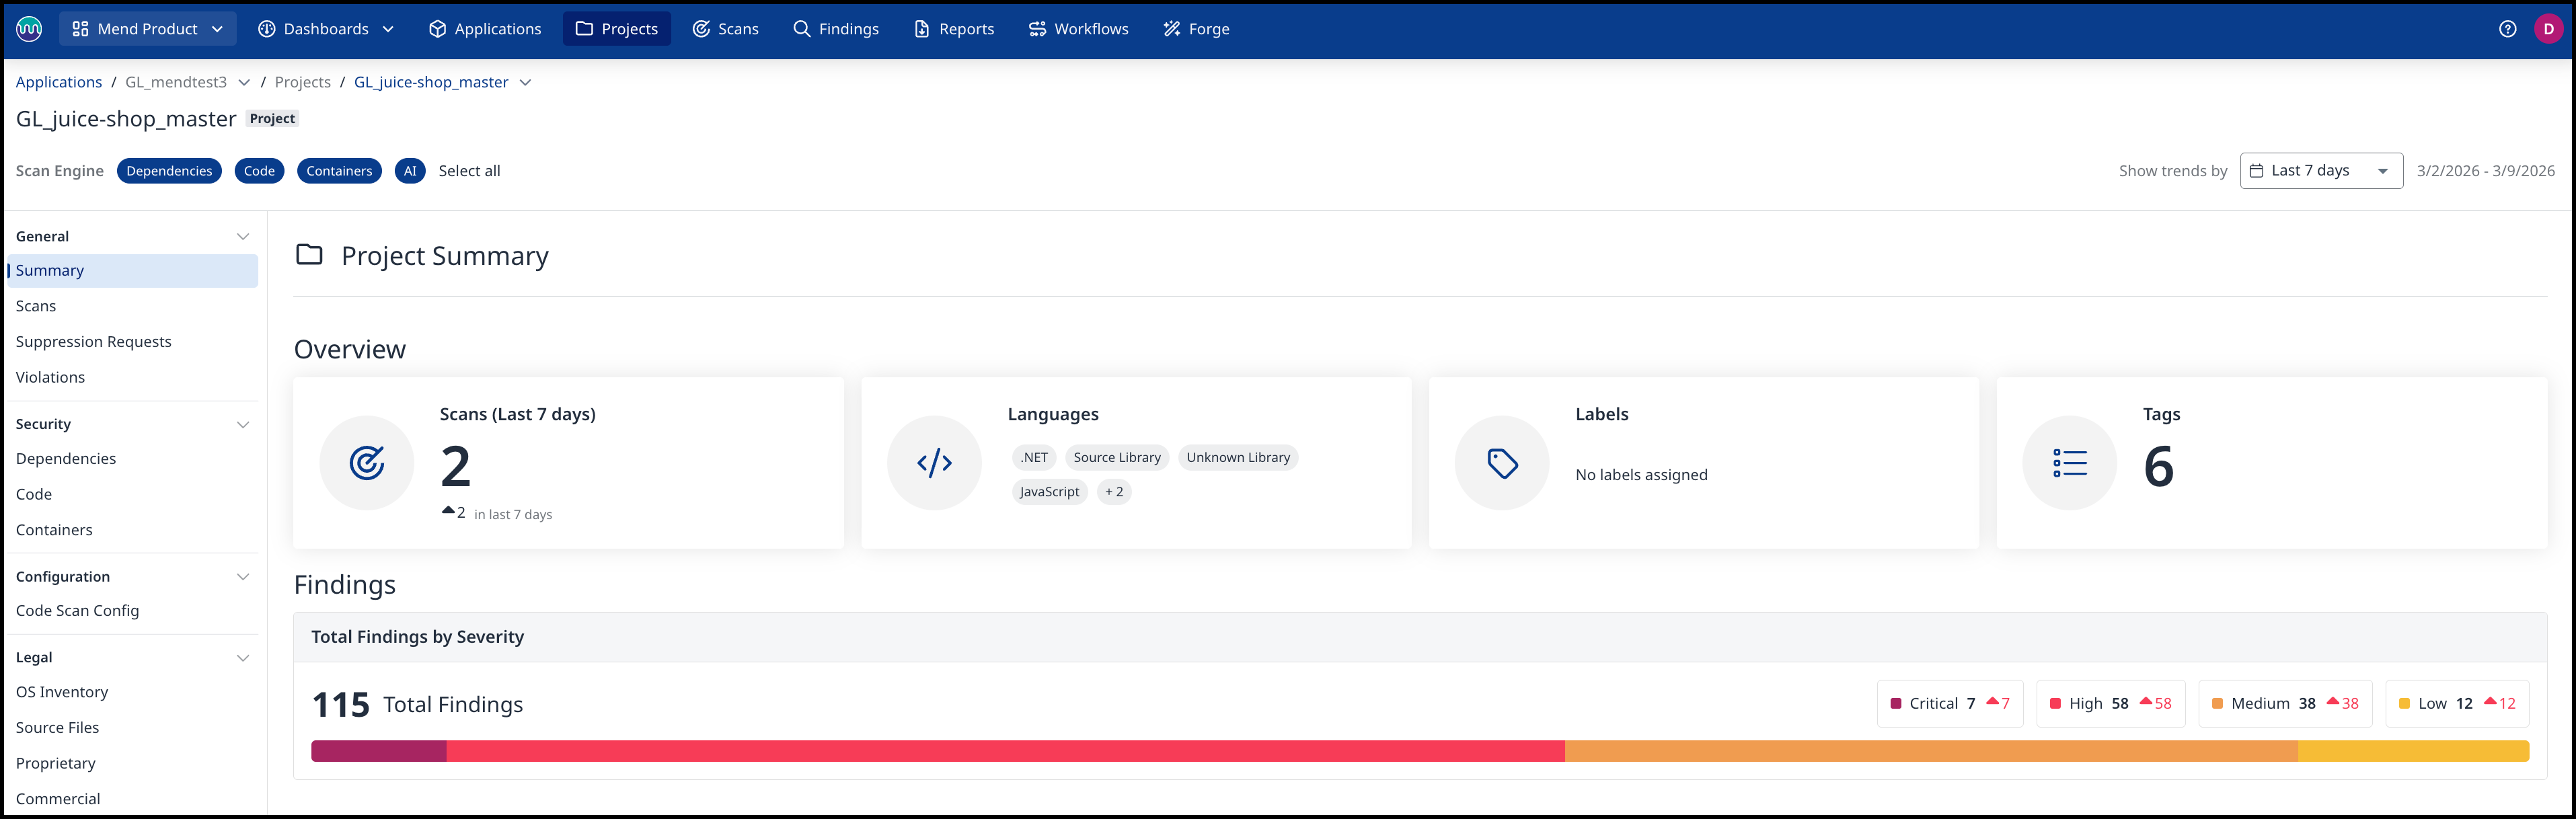Click the JavaScript language chip

tap(1049, 492)
